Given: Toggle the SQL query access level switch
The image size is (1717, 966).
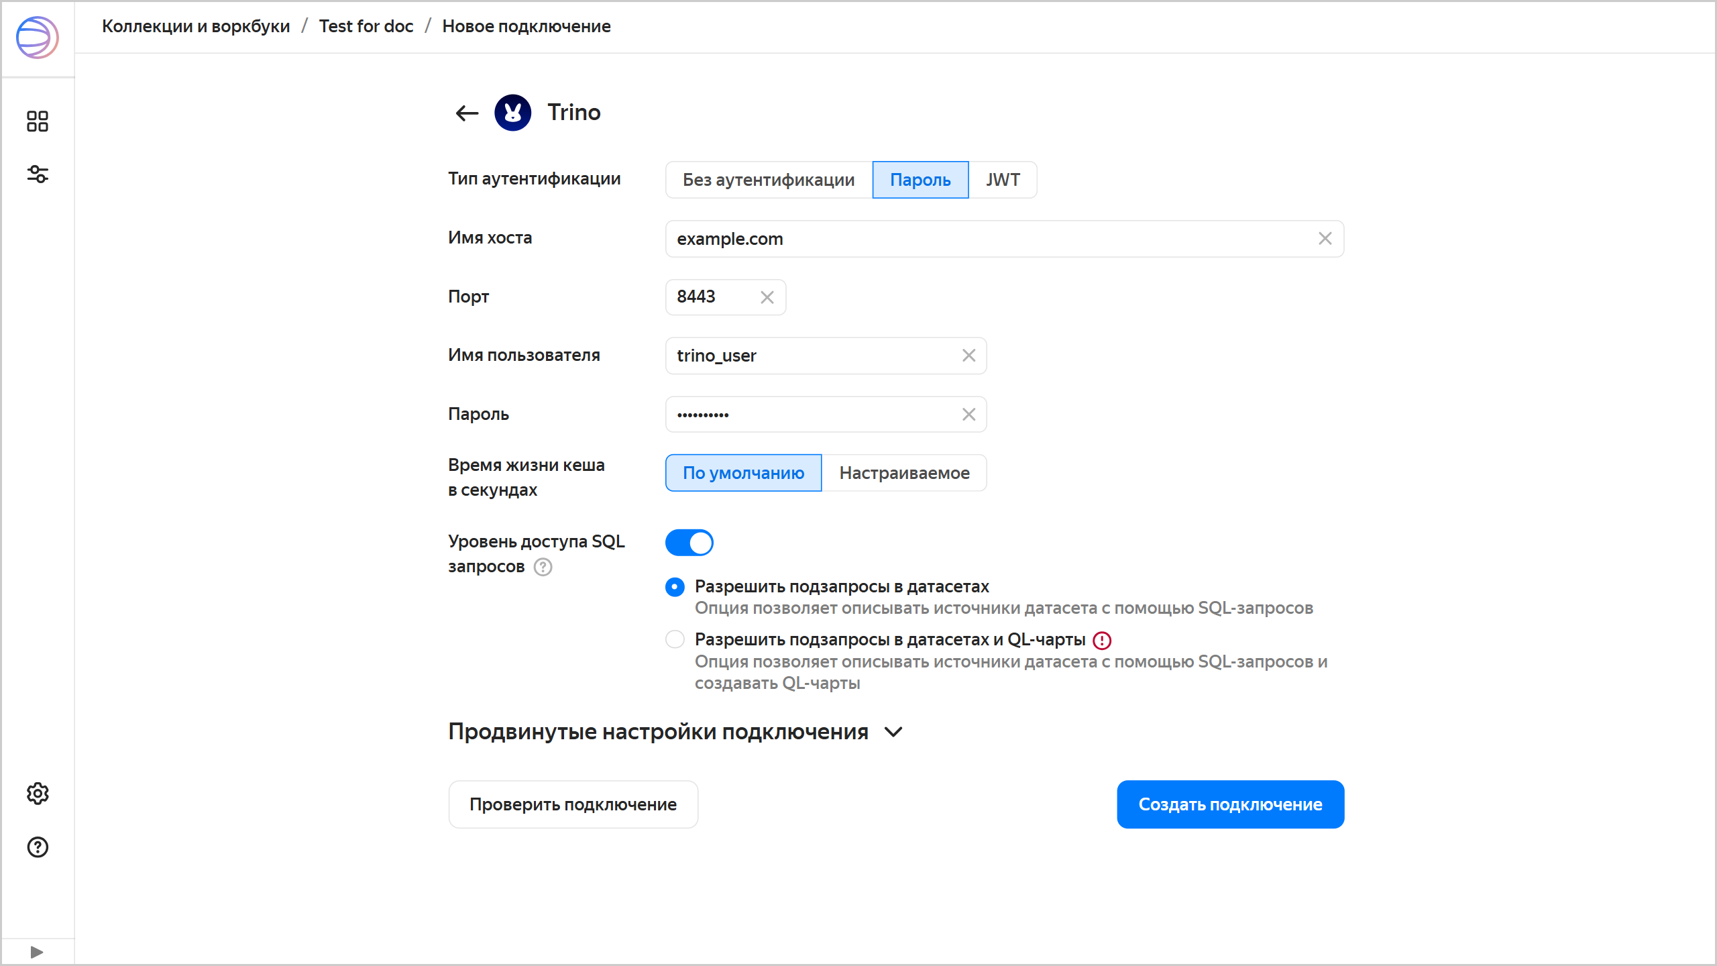Looking at the screenshot, I should point(689,543).
